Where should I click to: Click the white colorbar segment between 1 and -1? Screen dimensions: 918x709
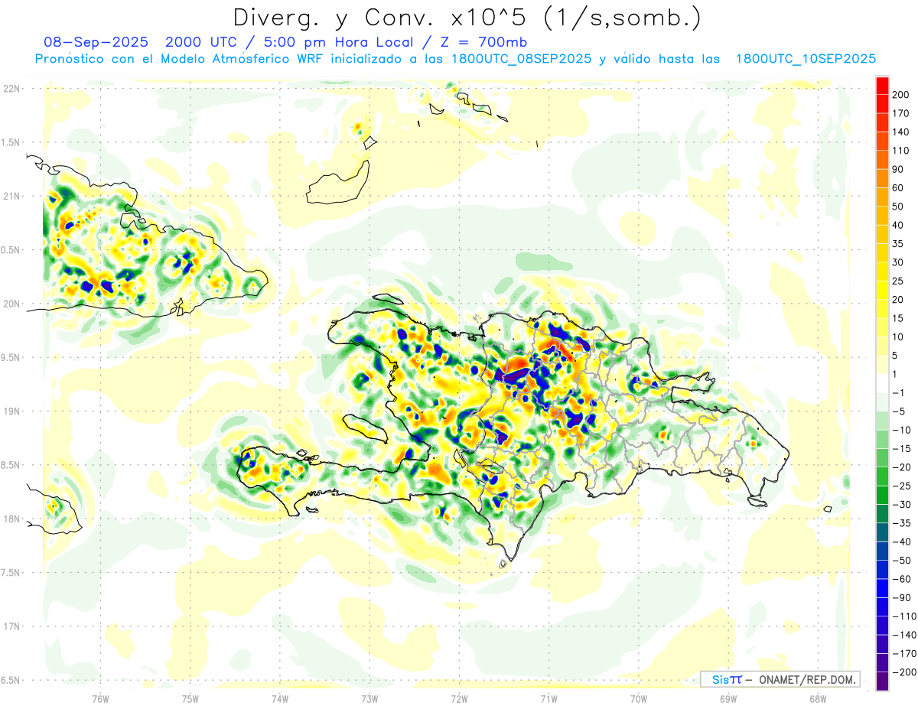tap(882, 383)
